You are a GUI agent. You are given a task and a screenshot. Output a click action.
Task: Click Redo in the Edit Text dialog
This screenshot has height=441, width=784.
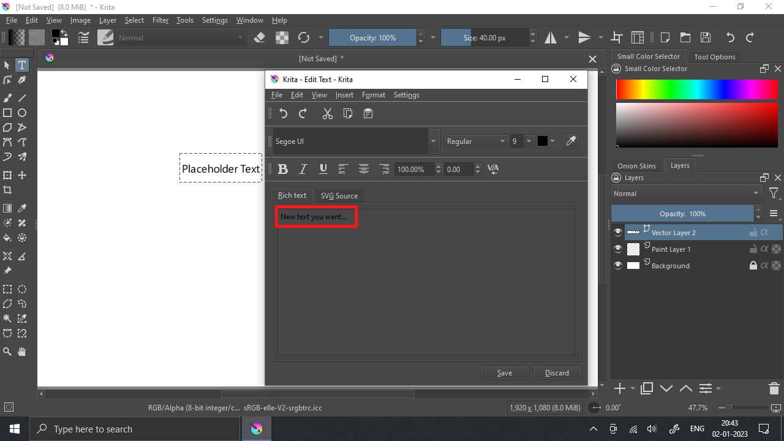pos(303,113)
